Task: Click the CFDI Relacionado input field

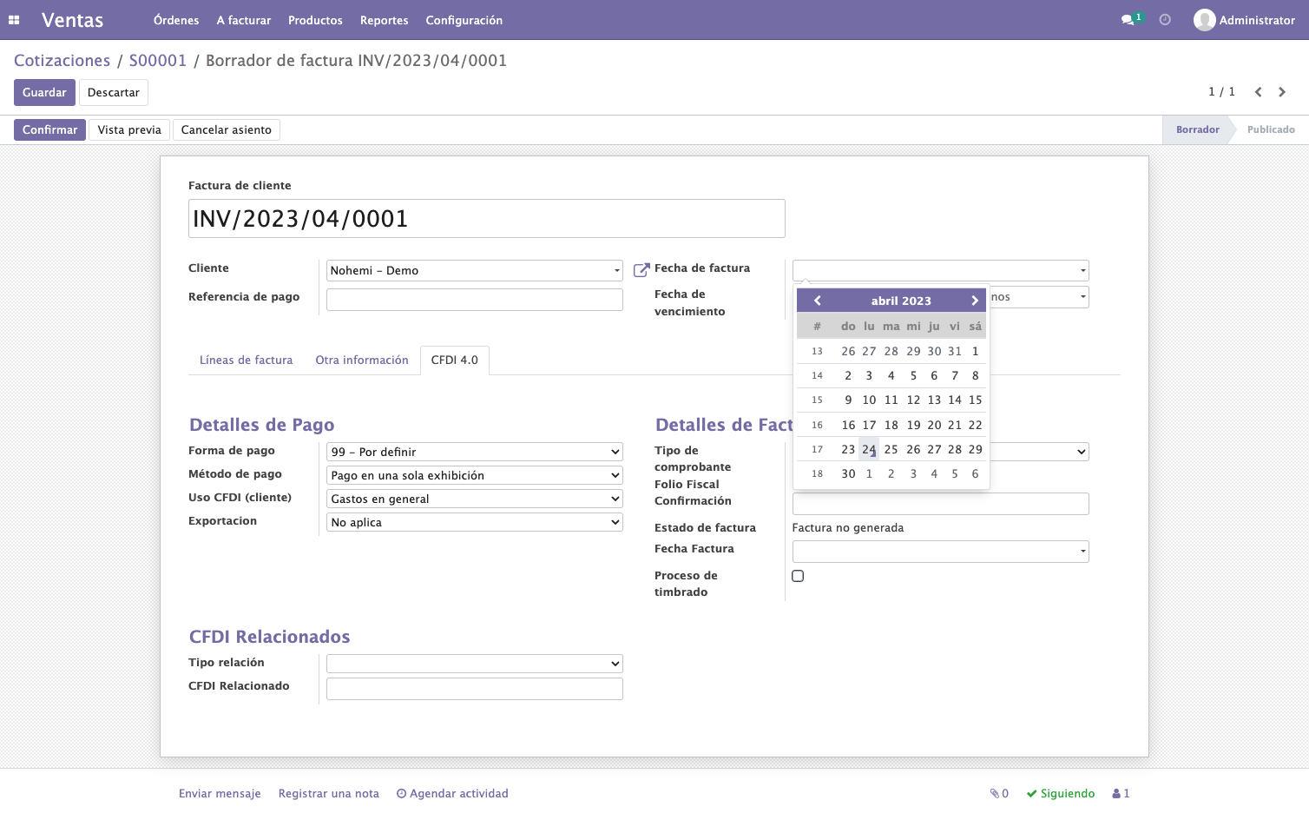Action: coord(475,689)
